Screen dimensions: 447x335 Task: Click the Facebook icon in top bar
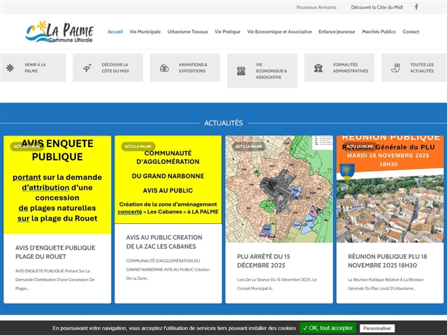417,7
